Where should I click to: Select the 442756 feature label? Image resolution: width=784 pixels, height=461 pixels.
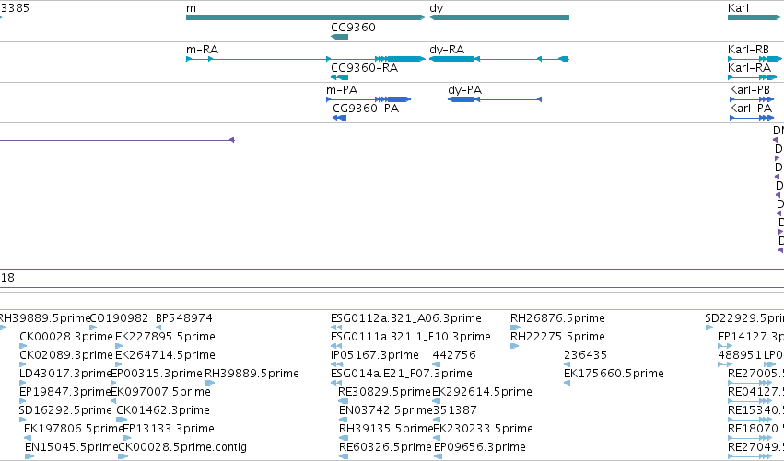tap(454, 355)
